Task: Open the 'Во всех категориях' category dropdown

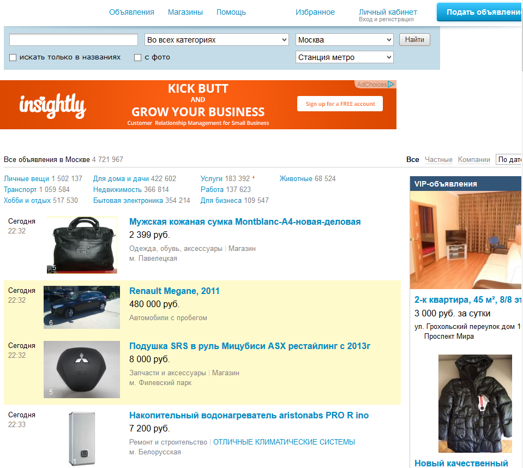Action: (217, 40)
